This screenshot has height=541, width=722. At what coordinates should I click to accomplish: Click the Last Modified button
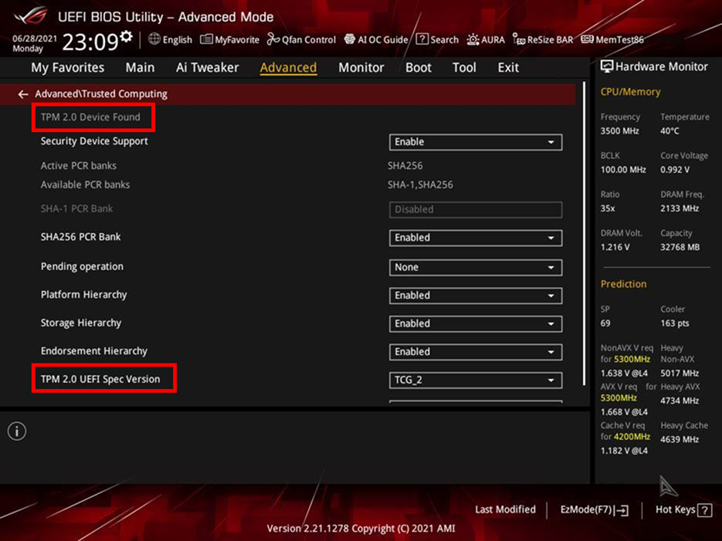505,509
